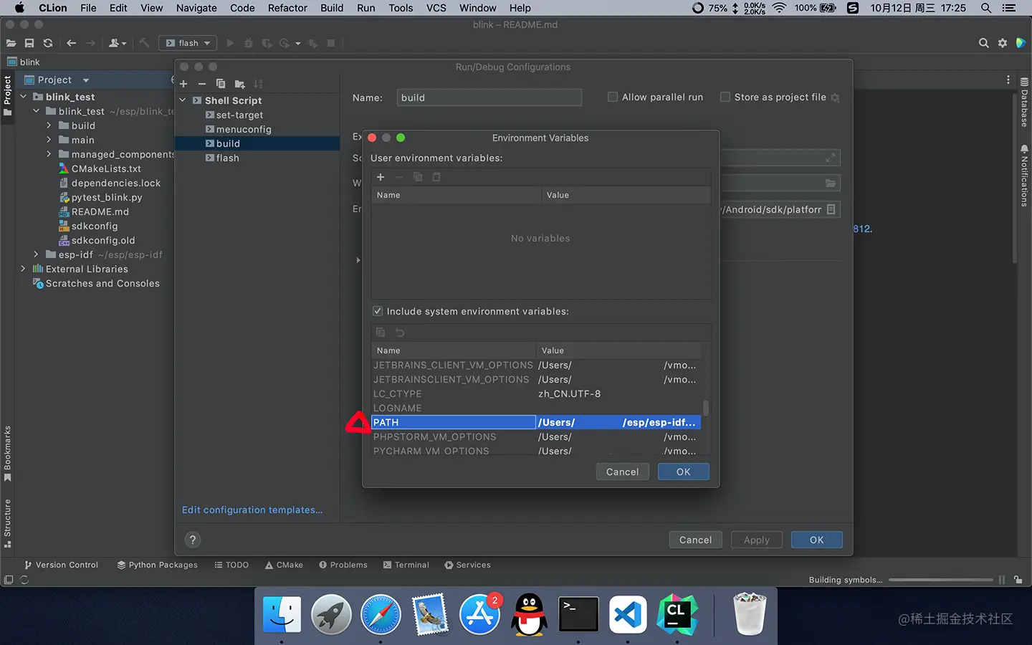Click the Save All toolbar icon

click(29, 43)
